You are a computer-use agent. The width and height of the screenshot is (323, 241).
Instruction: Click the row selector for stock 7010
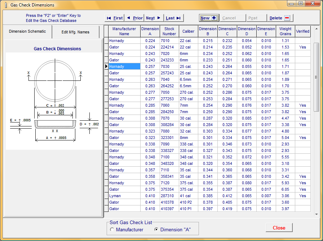106,41
